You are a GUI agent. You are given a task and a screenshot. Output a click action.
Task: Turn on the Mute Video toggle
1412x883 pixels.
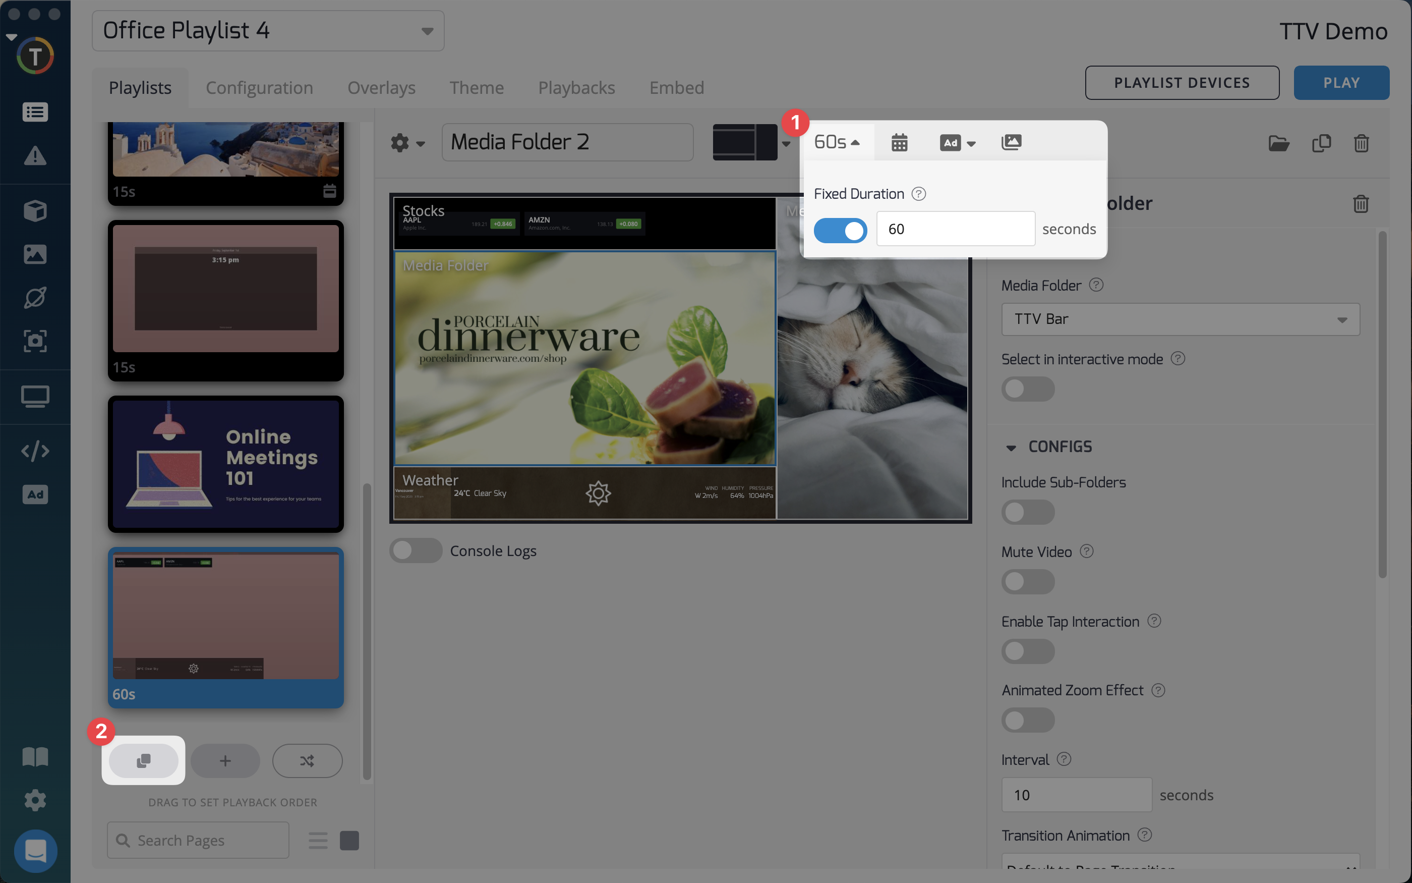point(1028,582)
